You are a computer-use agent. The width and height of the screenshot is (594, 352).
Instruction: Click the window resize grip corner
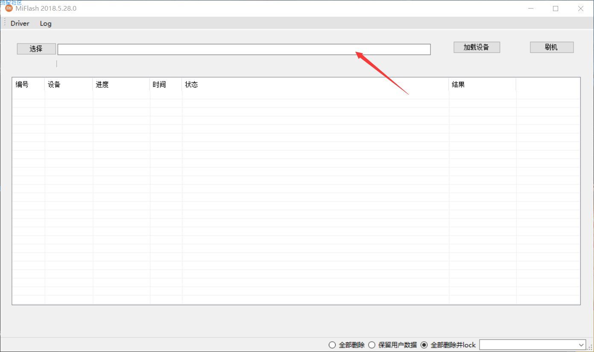(590, 348)
